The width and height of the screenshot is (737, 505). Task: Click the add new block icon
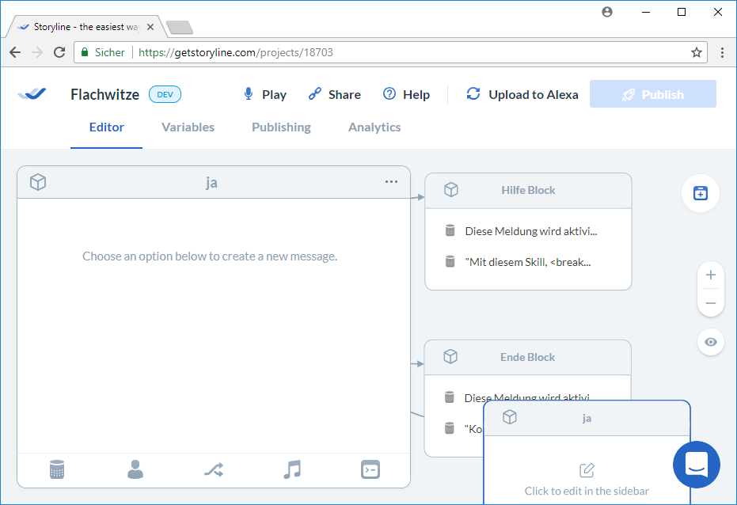700,193
